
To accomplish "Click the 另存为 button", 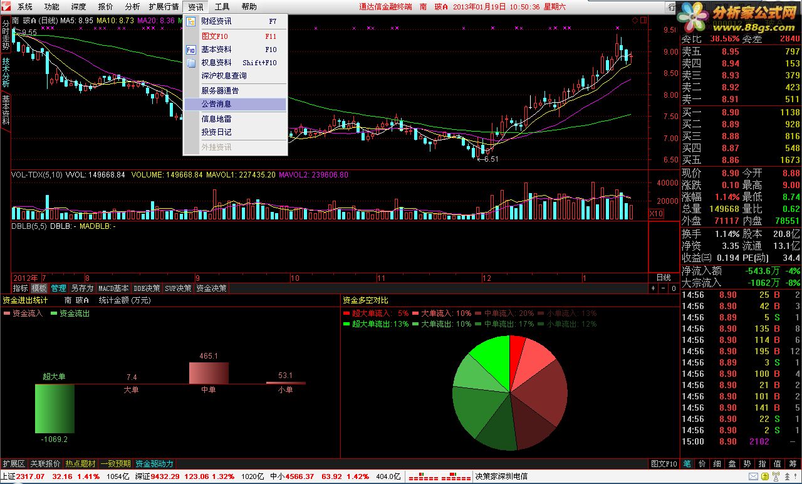I will coord(82,288).
